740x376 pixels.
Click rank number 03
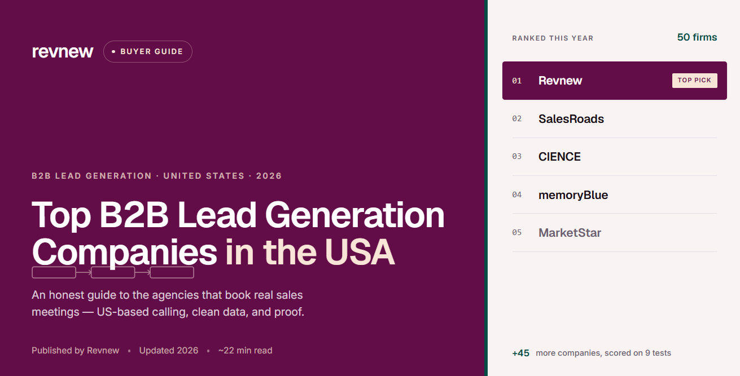pyautogui.click(x=516, y=157)
